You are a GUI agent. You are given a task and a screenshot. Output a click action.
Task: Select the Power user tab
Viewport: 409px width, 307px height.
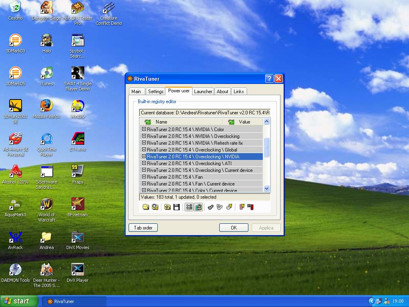[x=179, y=91]
